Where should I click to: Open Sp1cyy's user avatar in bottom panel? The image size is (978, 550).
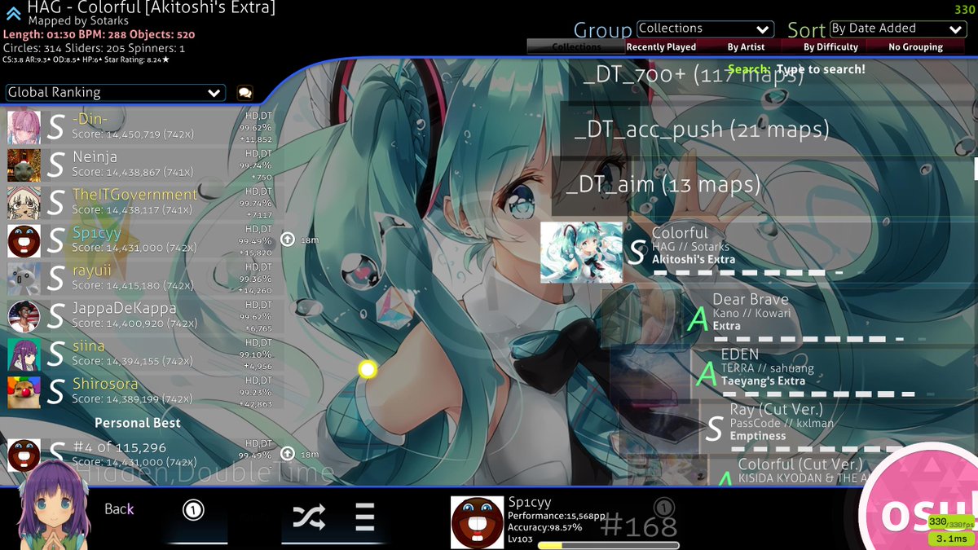(x=477, y=522)
